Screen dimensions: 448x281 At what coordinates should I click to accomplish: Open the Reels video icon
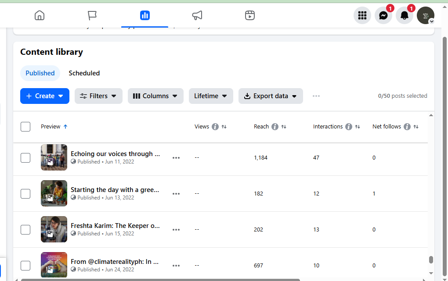(x=249, y=15)
